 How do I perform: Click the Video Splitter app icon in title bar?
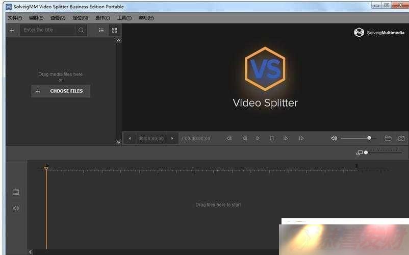9,7
